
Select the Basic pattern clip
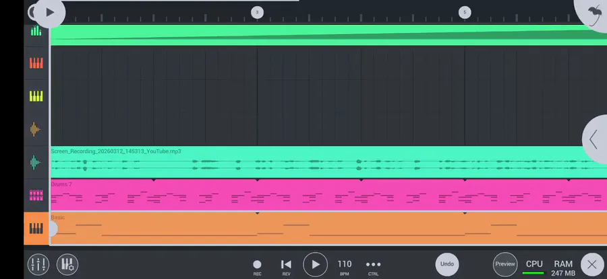coord(328,228)
